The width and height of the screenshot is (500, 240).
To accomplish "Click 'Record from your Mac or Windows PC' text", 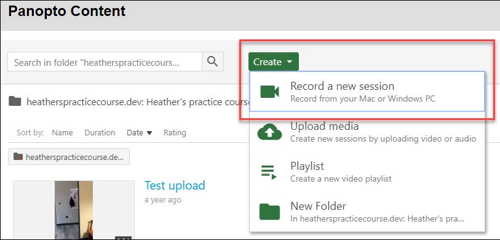I will 363,99.
